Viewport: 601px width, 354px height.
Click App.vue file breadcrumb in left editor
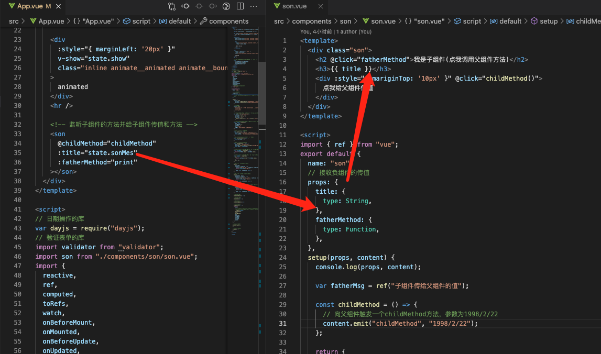47,21
